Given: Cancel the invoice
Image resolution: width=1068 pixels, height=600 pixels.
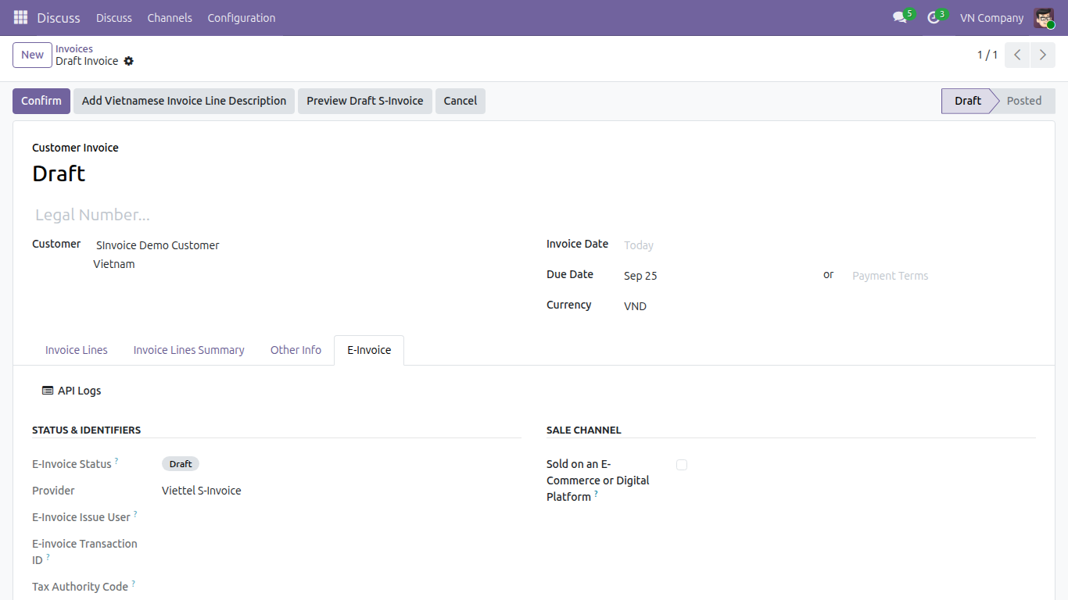Looking at the screenshot, I should [461, 101].
